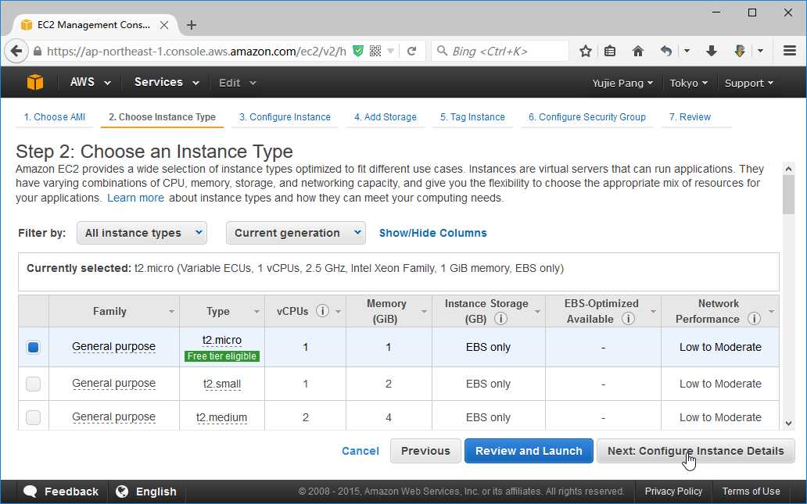Viewport: 807px width, 504px height.
Task: Click the Previous button
Action: pyautogui.click(x=425, y=451)
